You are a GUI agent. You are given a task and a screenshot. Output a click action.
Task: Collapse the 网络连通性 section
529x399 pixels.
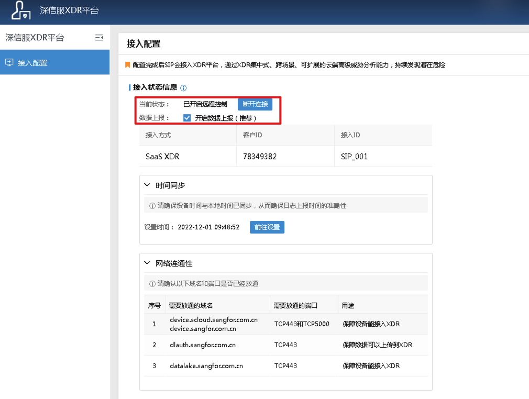pyautogui.click(x=147, y=263)
